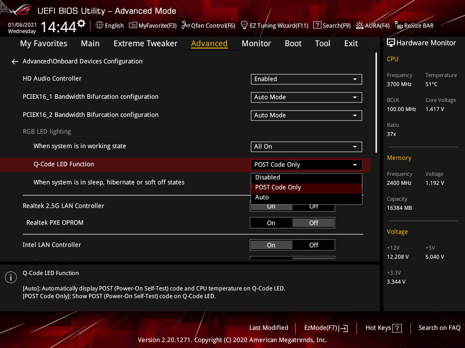The width and height of the screenshot is (465, 348).
Task: Click Search on FAQ link
Action: pos(439,328)
